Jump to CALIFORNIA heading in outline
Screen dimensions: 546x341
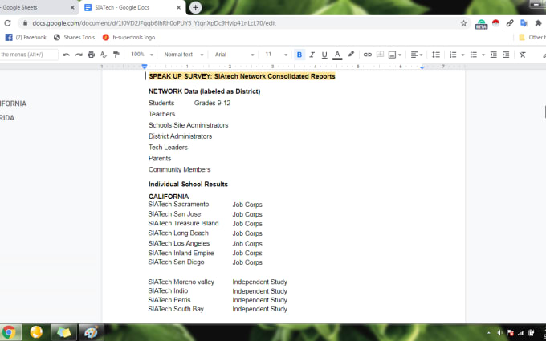[x=13, y=104]
